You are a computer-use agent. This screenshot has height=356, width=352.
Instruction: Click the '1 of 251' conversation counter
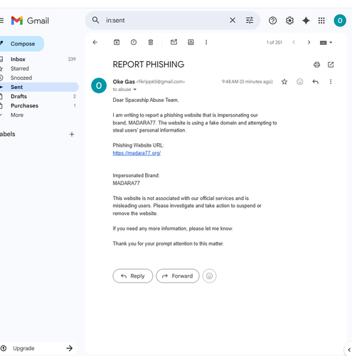pyautogui.click(x=274, y=43)
